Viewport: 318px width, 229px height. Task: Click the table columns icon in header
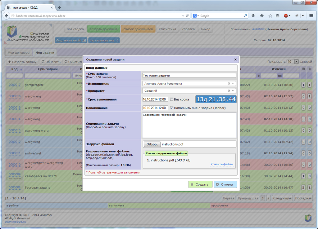(303, 69)
